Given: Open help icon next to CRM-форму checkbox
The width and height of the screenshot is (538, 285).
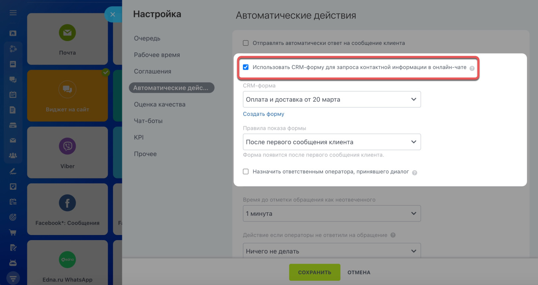Looking at the screenshot, I should 472,68.
